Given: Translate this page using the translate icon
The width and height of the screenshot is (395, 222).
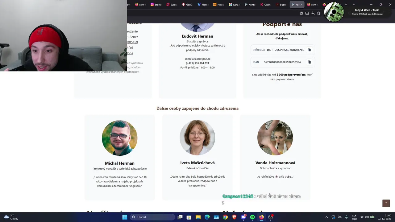Looking at the screenshot, I should pyautogui.click(x=313, y=13).
